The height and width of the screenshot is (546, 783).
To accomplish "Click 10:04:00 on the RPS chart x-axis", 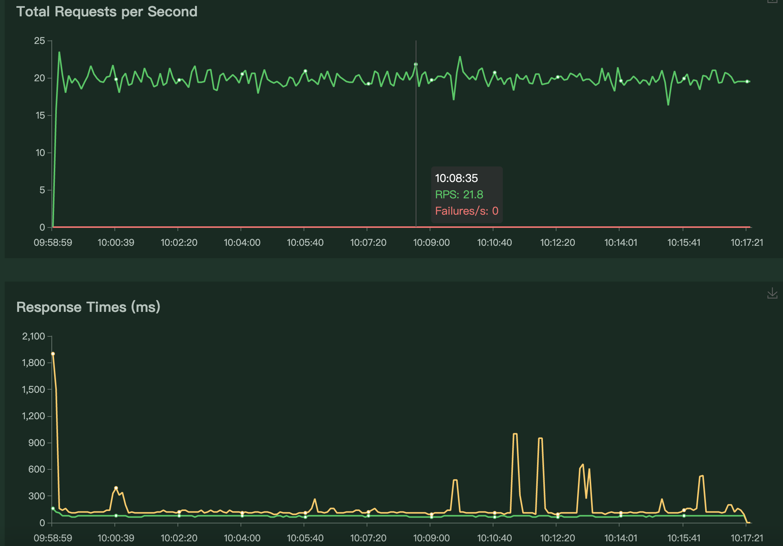I will coord(242,243).
